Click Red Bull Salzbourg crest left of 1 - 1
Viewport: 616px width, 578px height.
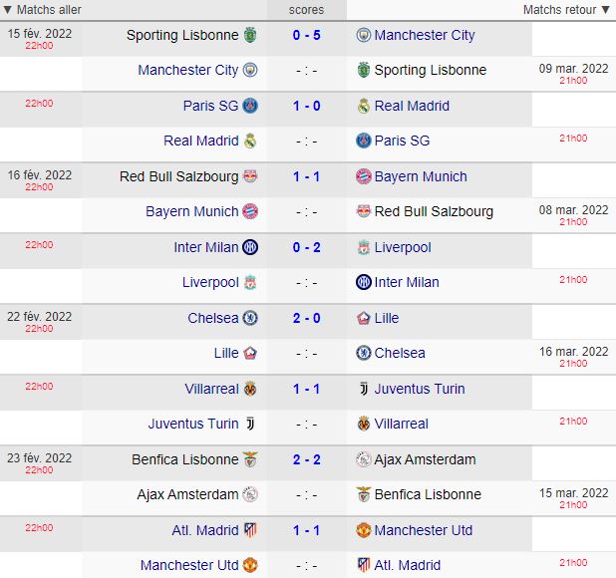[x=250, y=176]
